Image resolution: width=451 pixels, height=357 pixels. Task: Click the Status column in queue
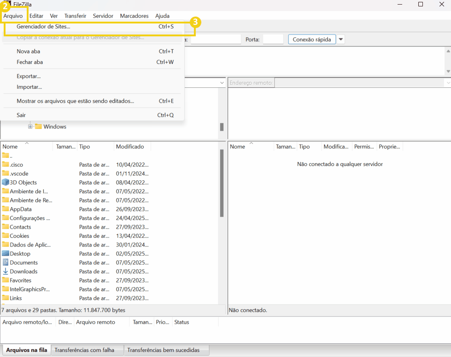tap(195, 322)
